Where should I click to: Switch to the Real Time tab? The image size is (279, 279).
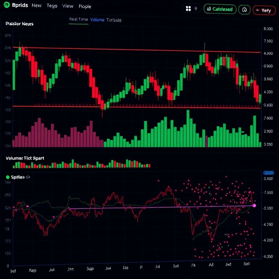78,20
